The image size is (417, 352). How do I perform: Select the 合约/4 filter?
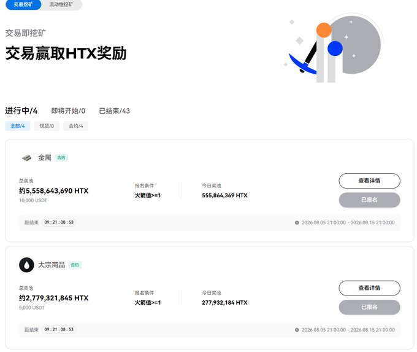(76, 126)
